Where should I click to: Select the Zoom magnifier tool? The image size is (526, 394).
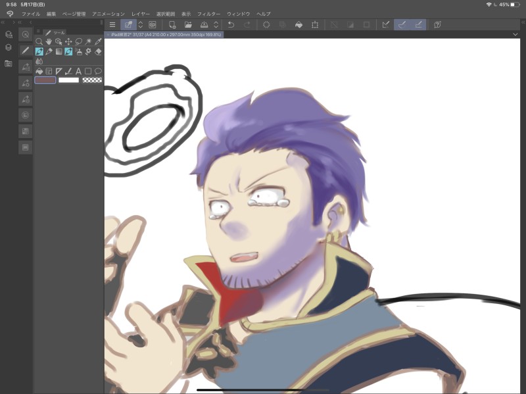tap(39, 41)
